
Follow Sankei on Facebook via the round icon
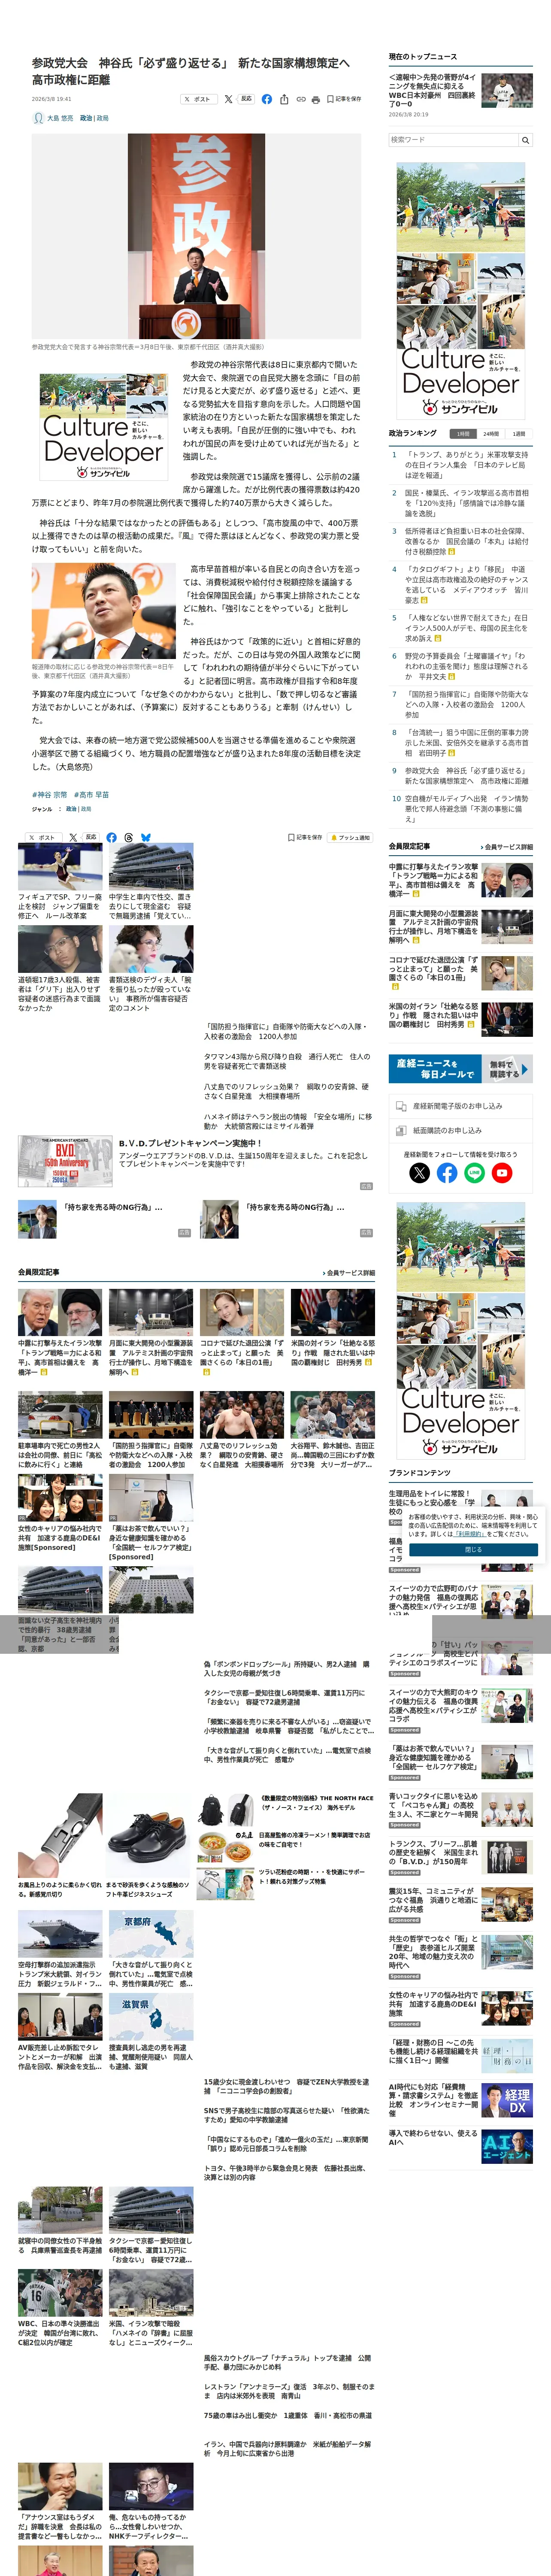pyautogui.click(x=447, y=1173)
